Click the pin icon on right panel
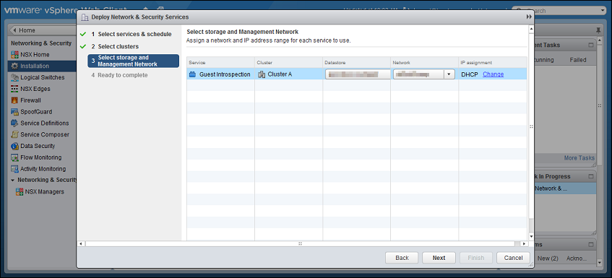 coord(598,30)
